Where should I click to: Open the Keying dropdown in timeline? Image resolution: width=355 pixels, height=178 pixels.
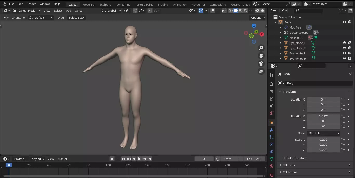tap(38, 159)
